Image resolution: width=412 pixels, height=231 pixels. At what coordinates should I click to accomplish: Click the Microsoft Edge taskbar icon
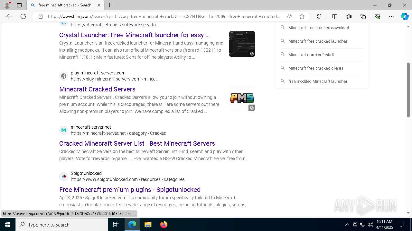coord(132,225)
